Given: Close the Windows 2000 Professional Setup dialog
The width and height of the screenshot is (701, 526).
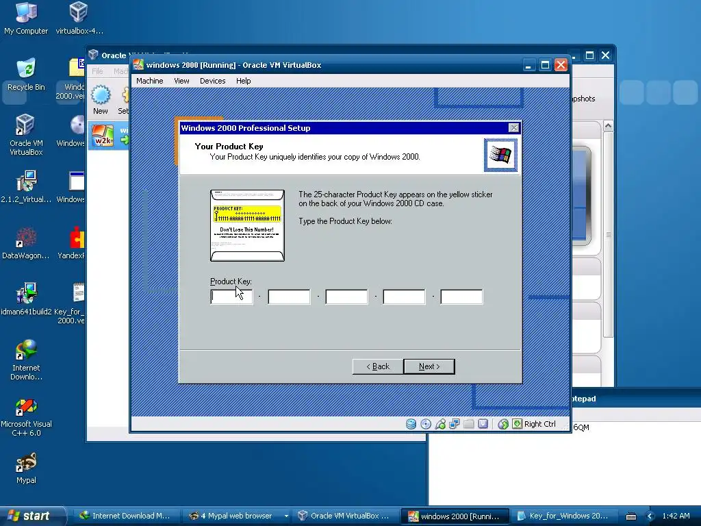Looking at the screenshot, I should click(513, 128).
